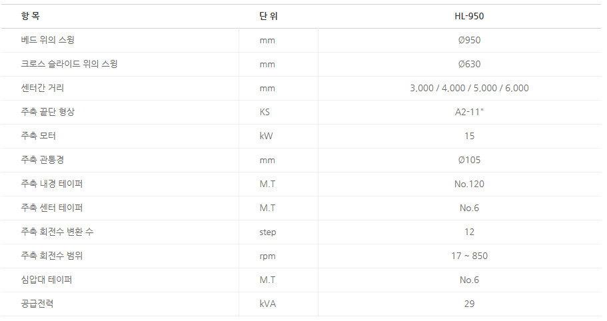Select the 크로스 슬라이드 위의 스윙 label
The height and width of the screenshot is (321, 607).
point(70,64)
